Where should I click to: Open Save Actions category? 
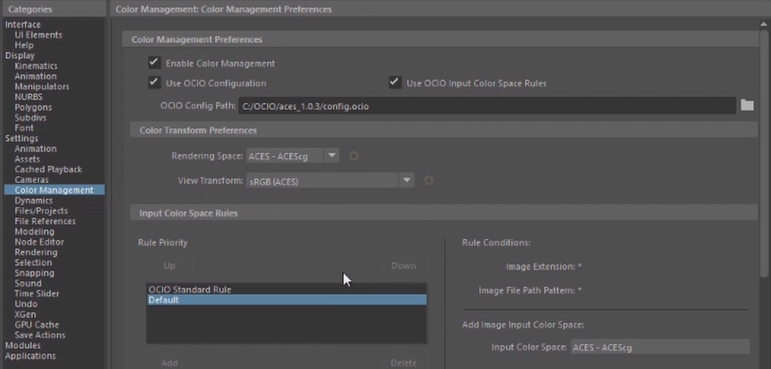point(40,335)
